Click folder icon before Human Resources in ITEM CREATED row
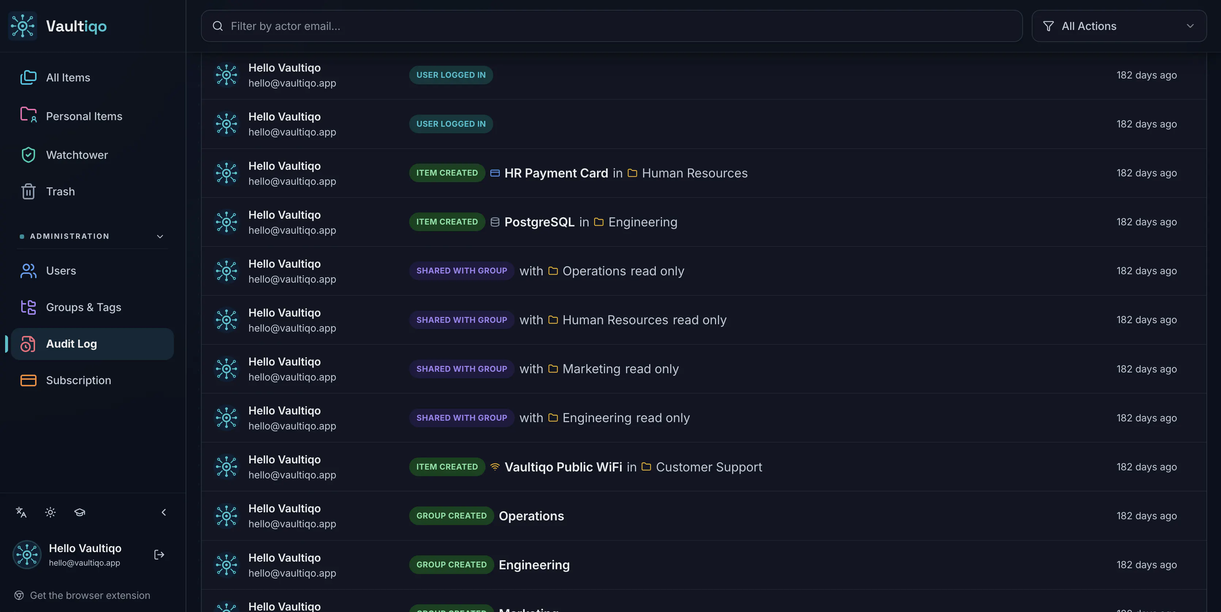 click(632, 173)
